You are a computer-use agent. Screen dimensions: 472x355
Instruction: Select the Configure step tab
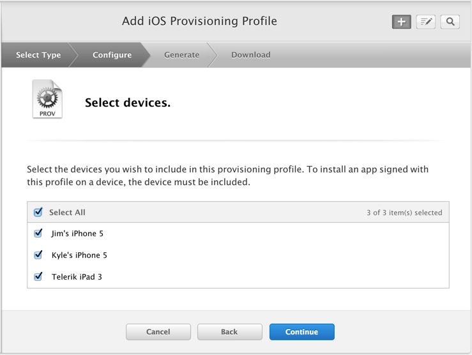112,55
